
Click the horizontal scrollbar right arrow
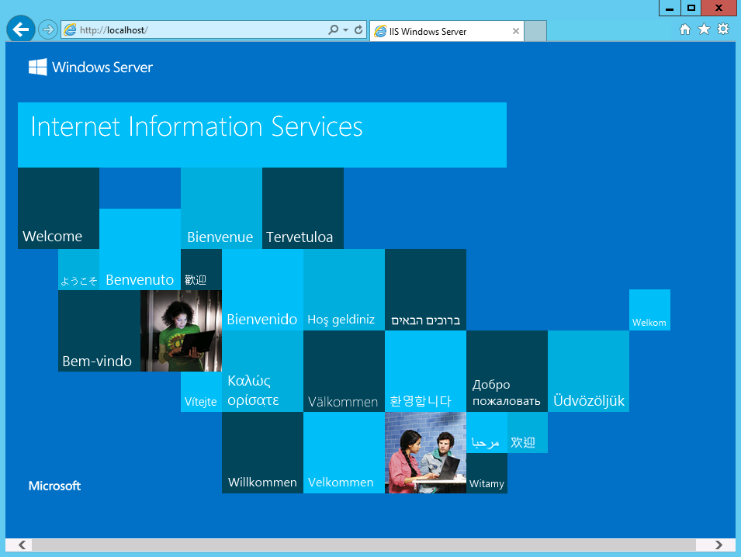tap(719, 545)
